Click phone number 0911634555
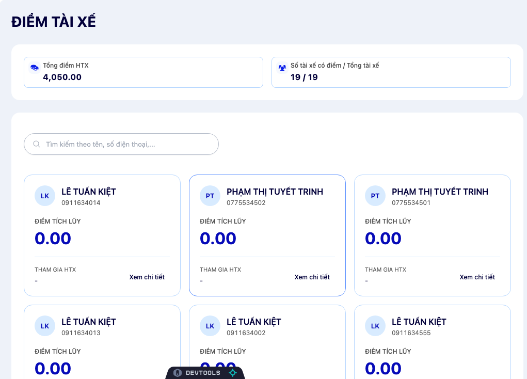The image size is (527, 379). [x=411, y=333]
